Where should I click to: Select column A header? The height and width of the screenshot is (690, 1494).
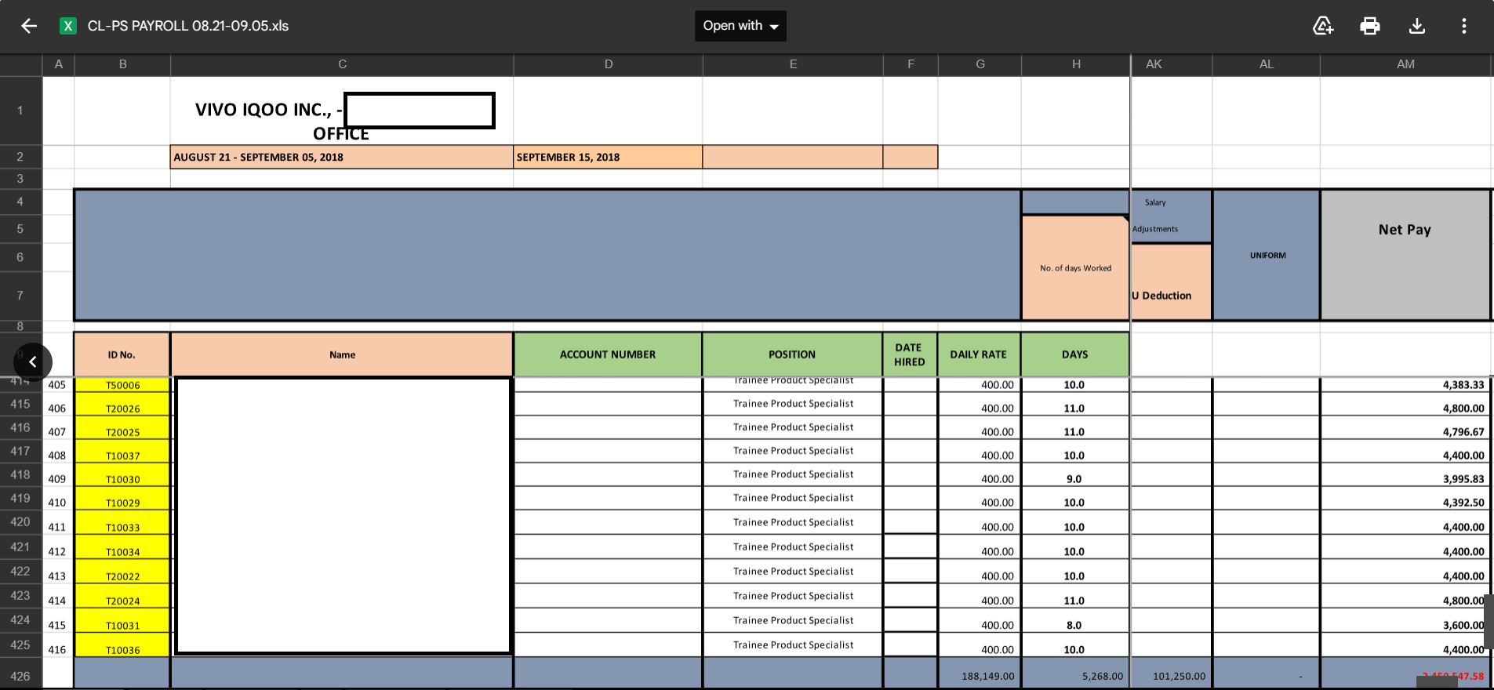point(59,64)
